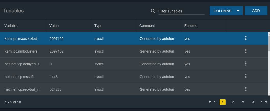The image size is (270, 111).
Task: Sort by the Variable column header
Action: click(11, 26)
